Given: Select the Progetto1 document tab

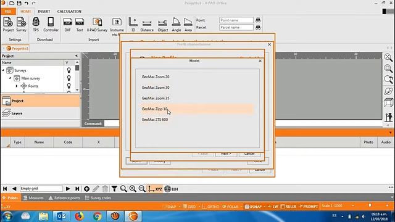Looking at the screenshot, I should click(17, 48).
